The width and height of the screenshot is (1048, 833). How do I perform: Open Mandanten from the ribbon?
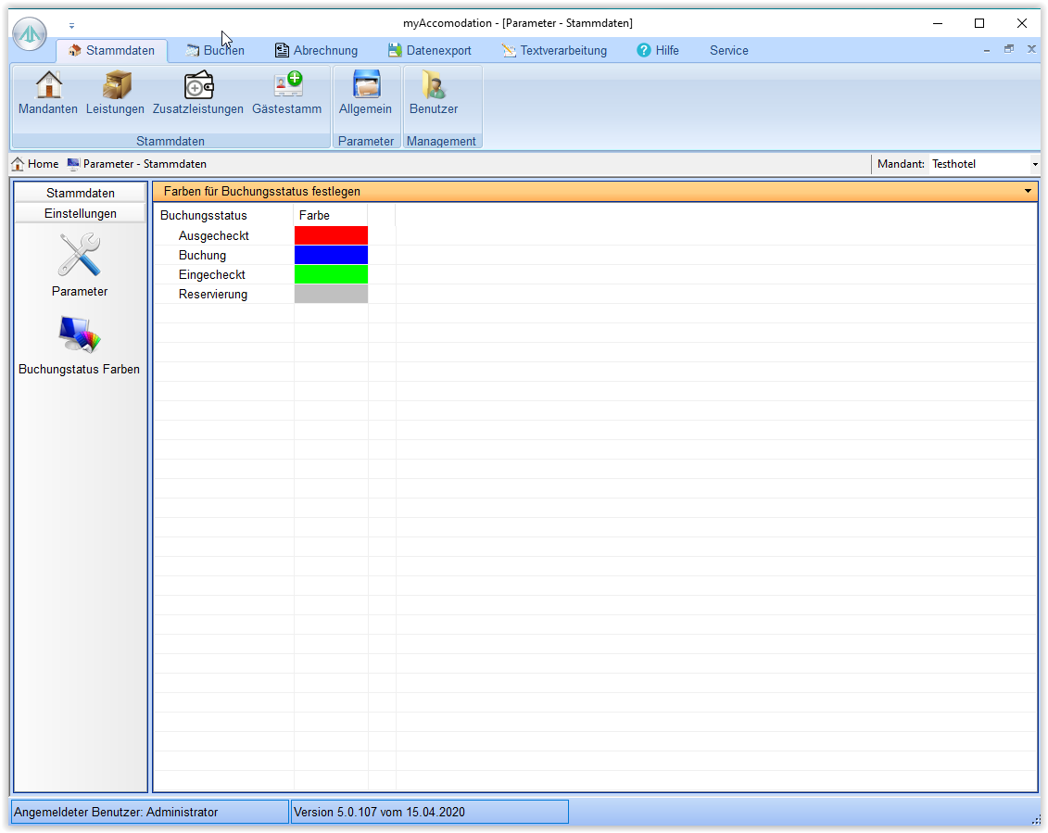(x=48, y=85)
